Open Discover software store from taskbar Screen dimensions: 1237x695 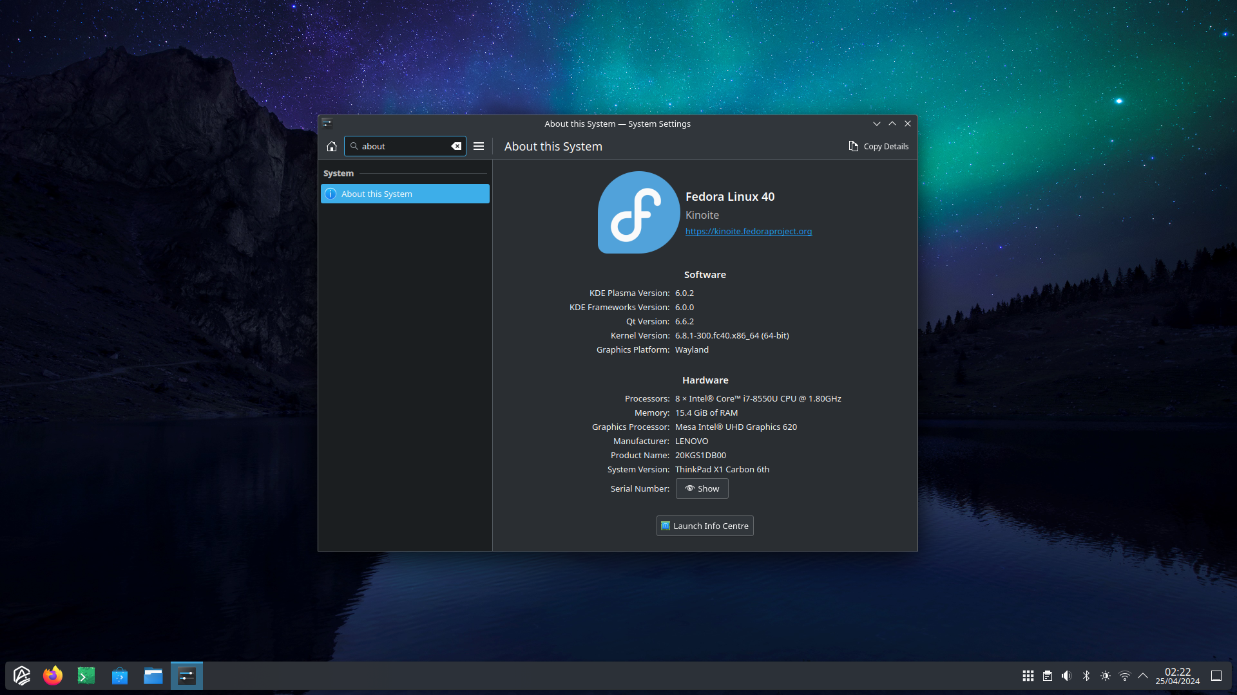(120, 676)
